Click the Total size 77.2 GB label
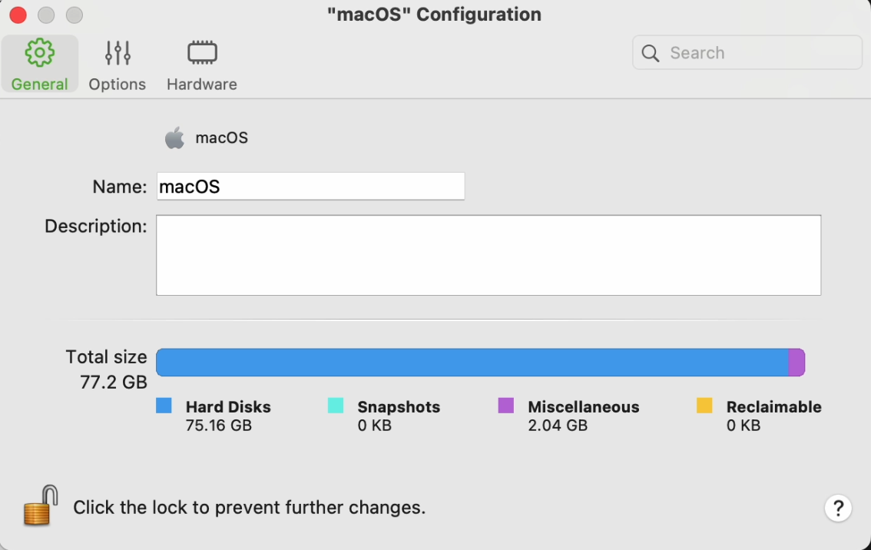 pos(106,369)
